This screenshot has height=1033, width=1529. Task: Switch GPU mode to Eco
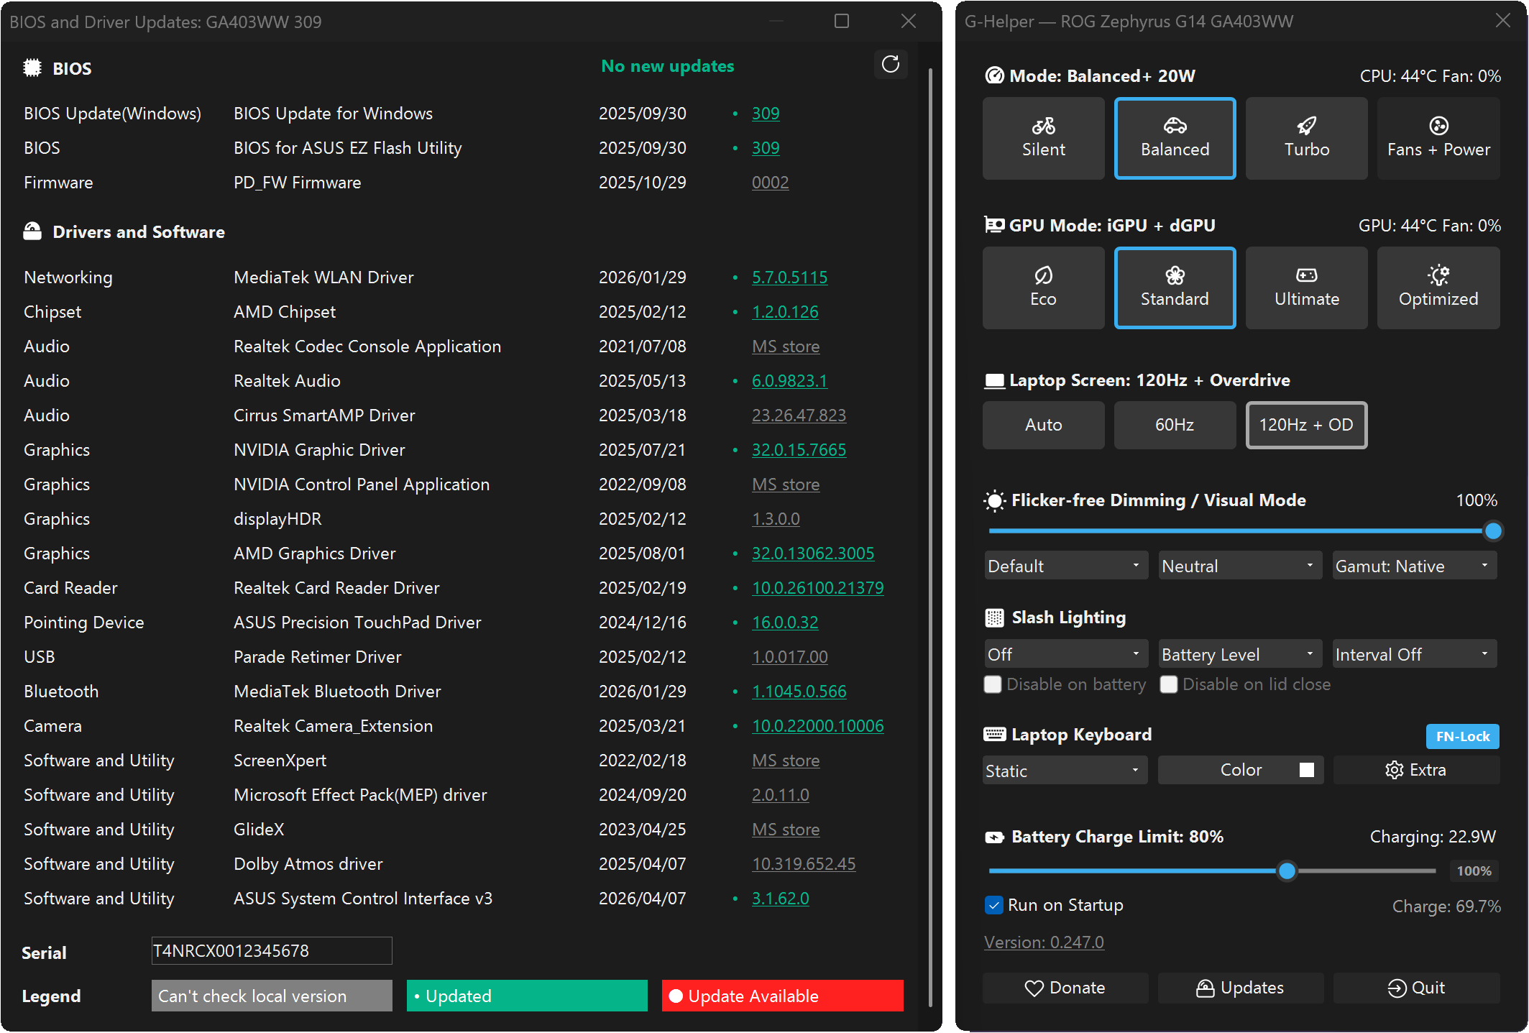1043,288
